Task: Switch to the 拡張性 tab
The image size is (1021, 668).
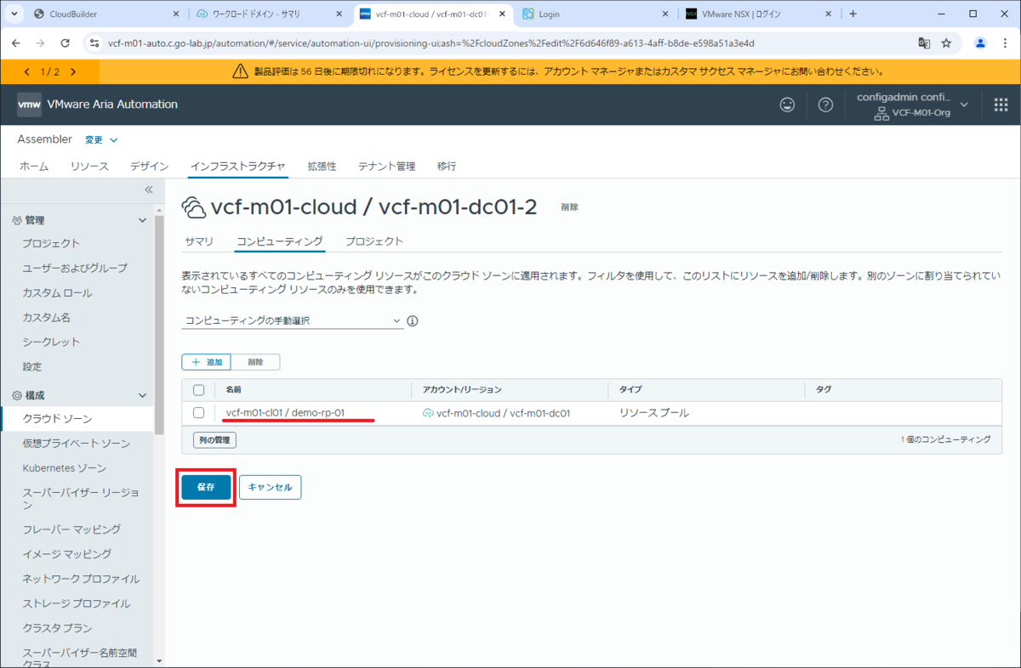Action: click(322, 167)
